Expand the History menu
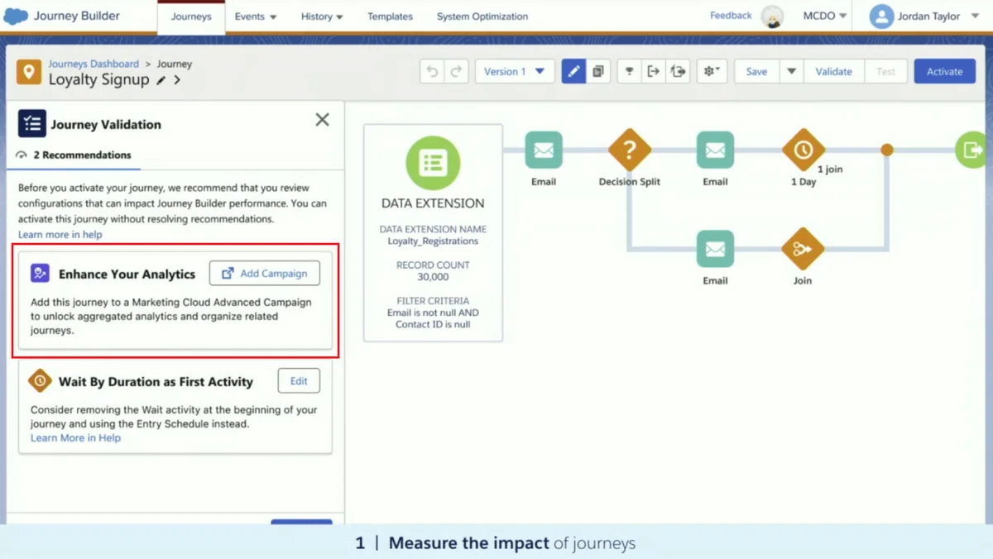 (322, 17)
